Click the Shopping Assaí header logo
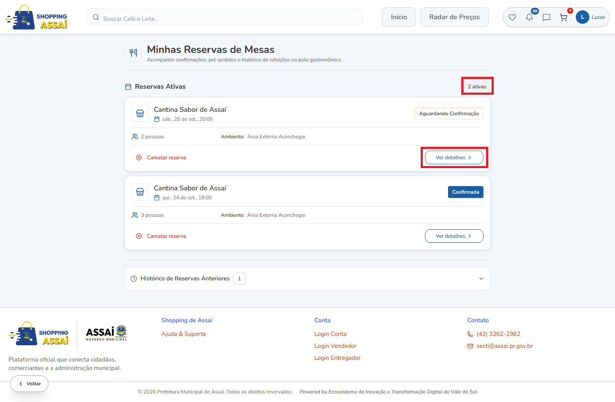 coord(36,17)
